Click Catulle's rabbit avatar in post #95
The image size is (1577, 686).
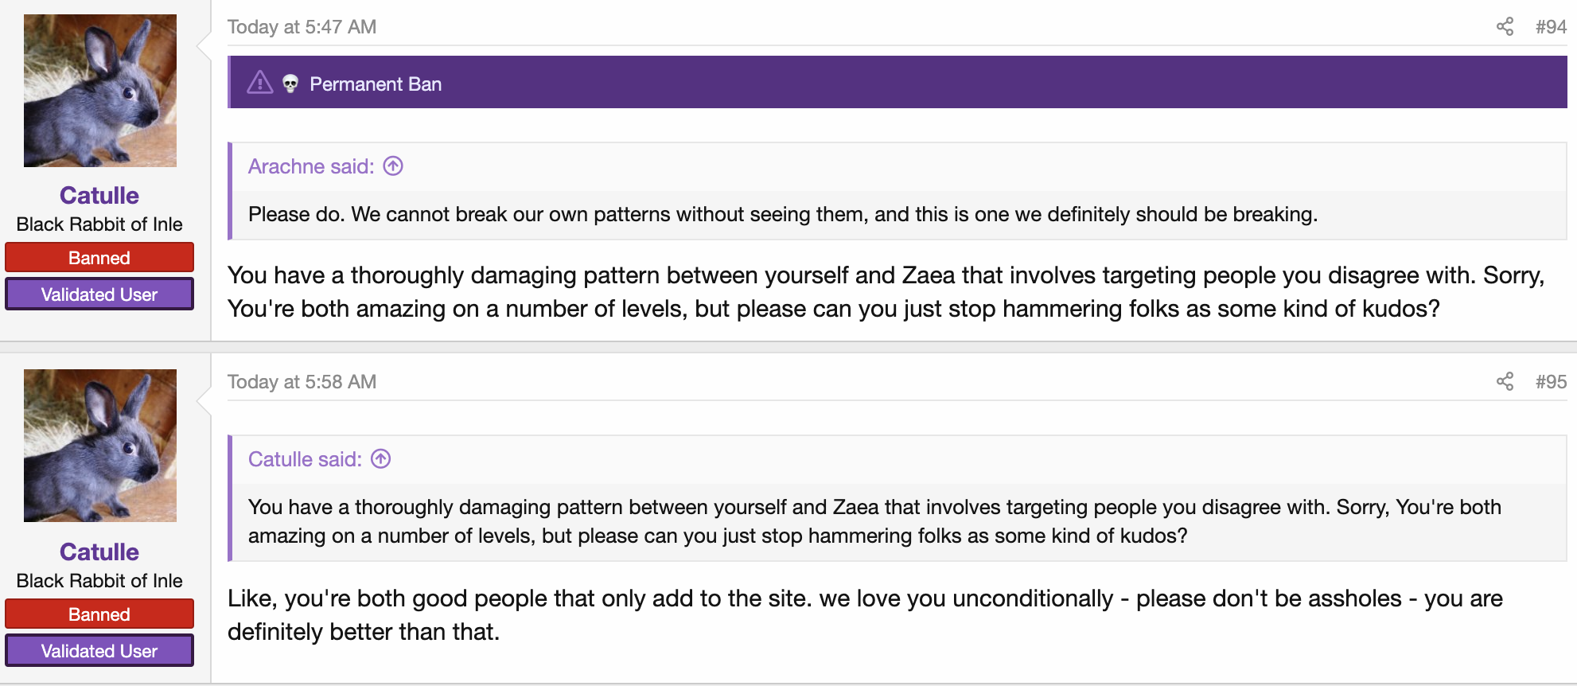pyautogui.click(x=100, y=446)
